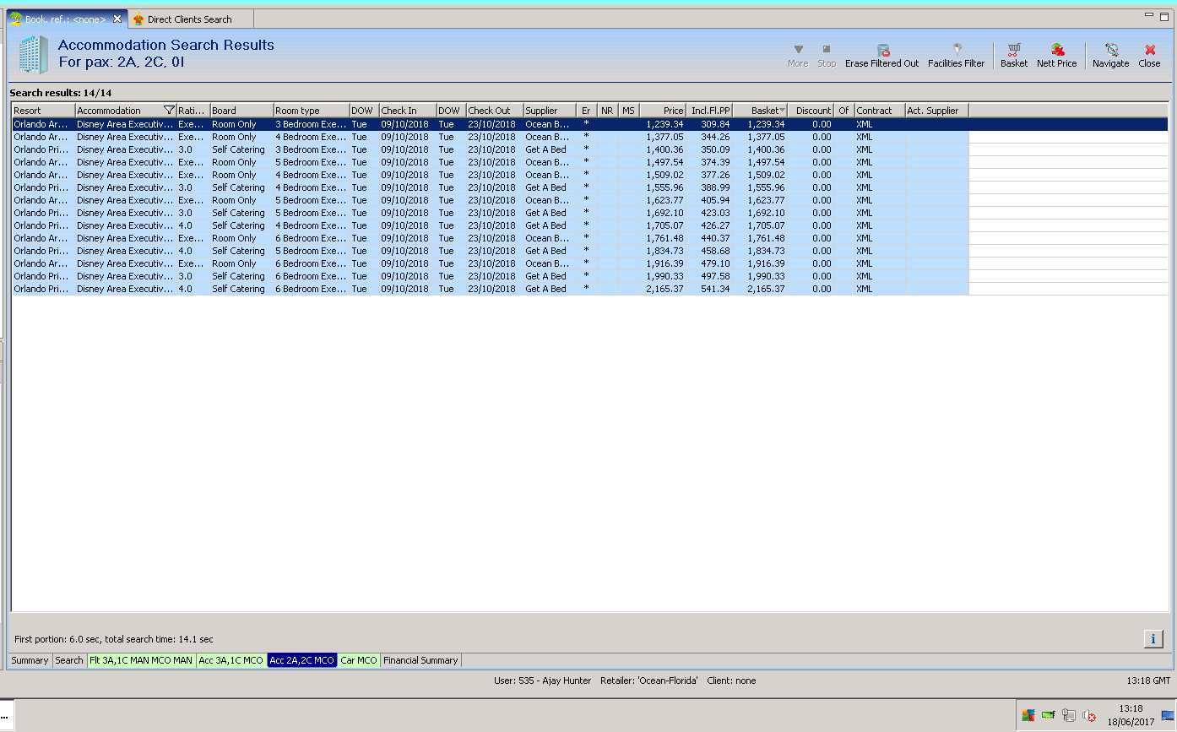
Task: Select the 2,165.37 priced 6 Bedroom row
Action: click(490, 289)
